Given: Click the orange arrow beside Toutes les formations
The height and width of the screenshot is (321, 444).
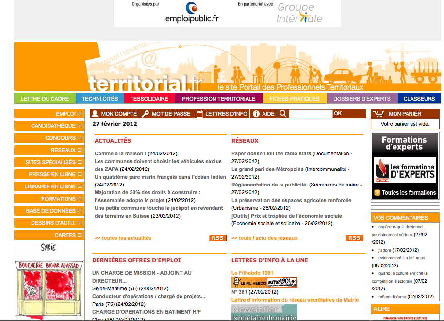Looking at the screenshot, I should [x=377, y=193].
